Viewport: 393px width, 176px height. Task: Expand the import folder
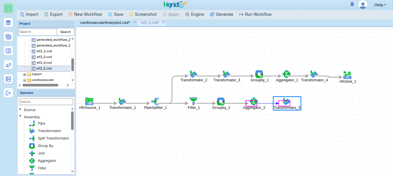click(24, 74)
